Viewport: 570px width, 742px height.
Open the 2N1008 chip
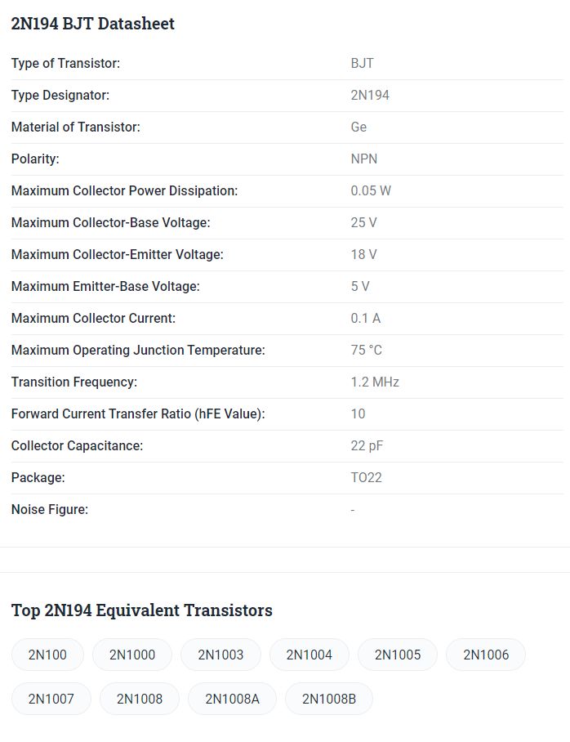click(x=140, y=699)
